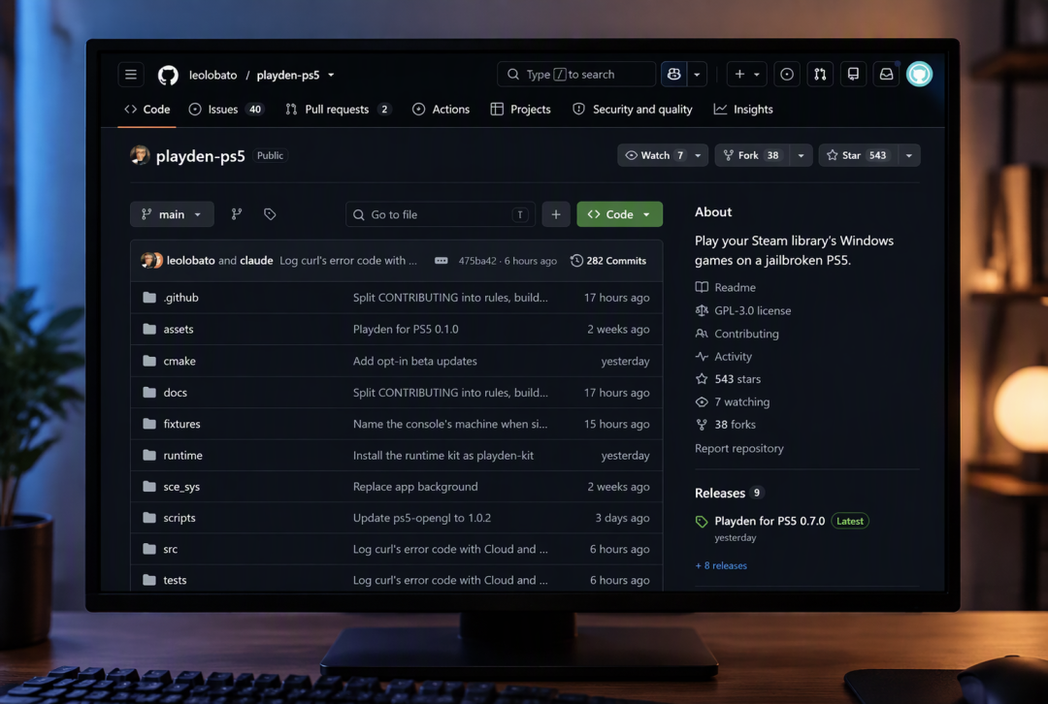
Task: View branches via the branch icon
Action: 237,214
